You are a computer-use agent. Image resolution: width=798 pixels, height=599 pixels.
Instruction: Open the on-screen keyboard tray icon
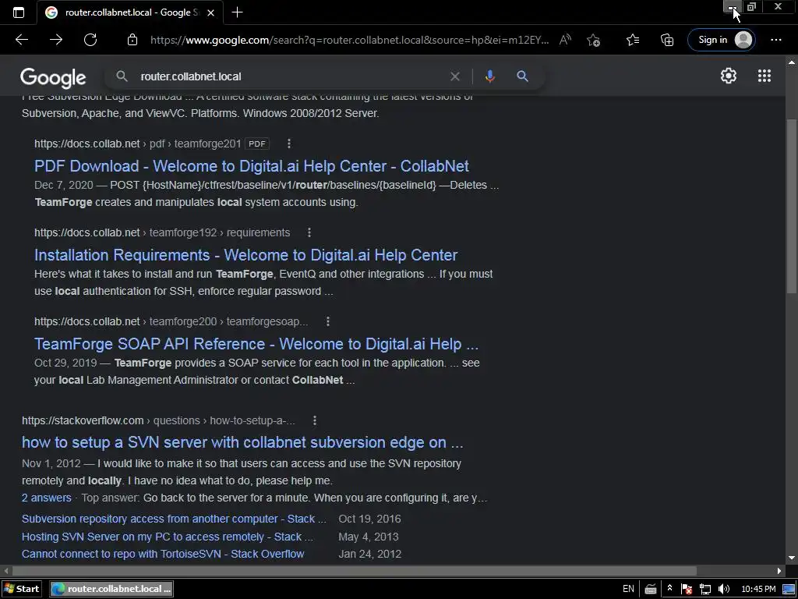tap(651, 590)
